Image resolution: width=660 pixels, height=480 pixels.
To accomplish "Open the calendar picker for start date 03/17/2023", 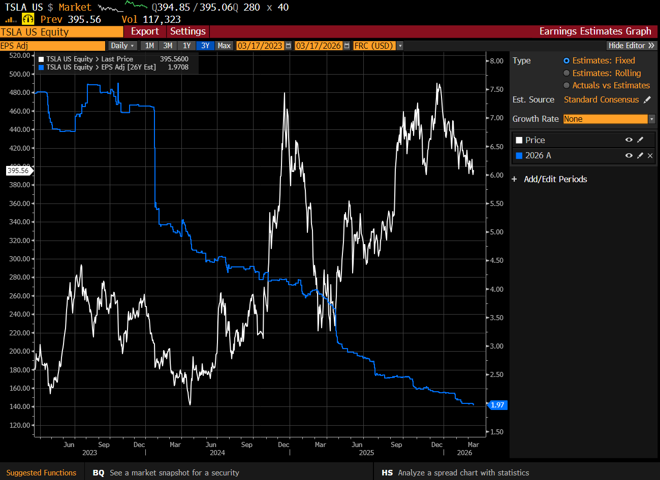I will click(289, 46).
